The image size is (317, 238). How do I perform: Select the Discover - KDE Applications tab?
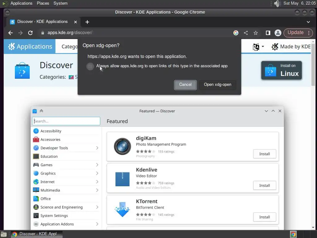pyautogui.click(x=42, y=22)
